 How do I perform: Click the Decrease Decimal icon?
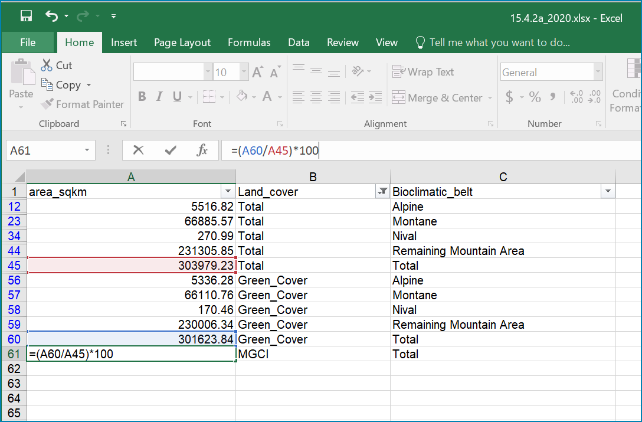tap(594, 97)
